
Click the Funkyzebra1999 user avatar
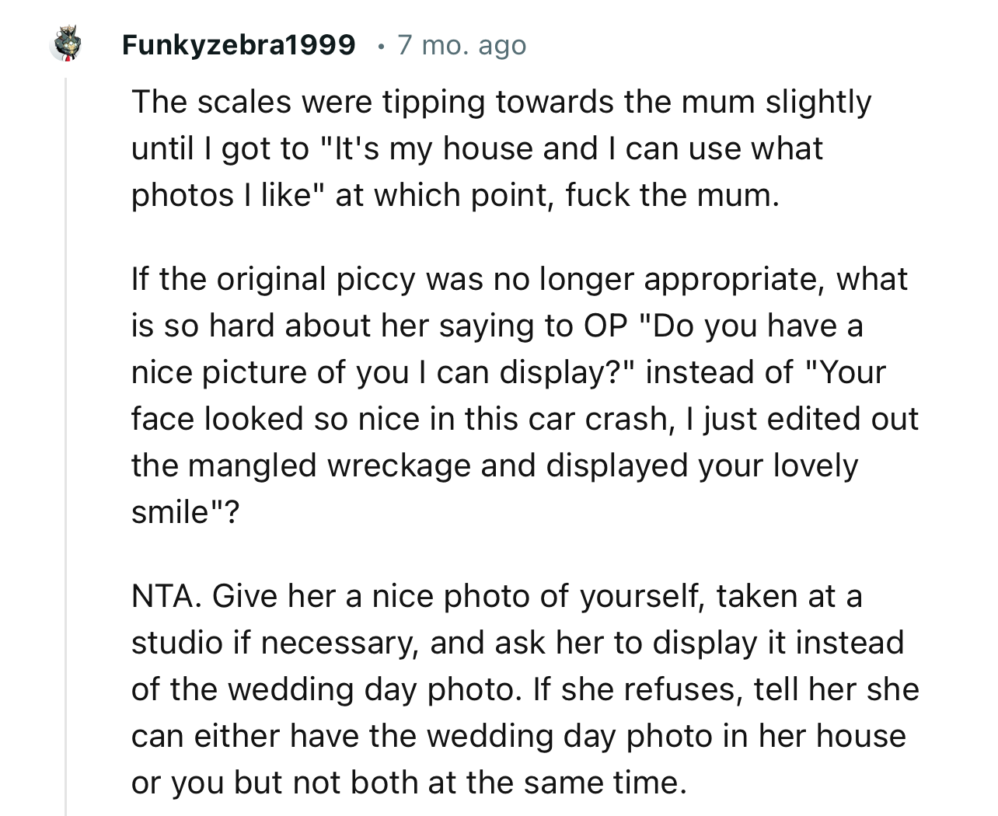click(x=65, y=45)
